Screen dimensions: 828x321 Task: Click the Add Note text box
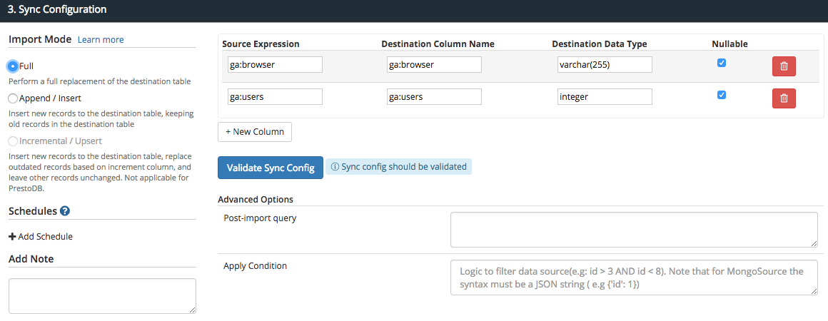102,295
